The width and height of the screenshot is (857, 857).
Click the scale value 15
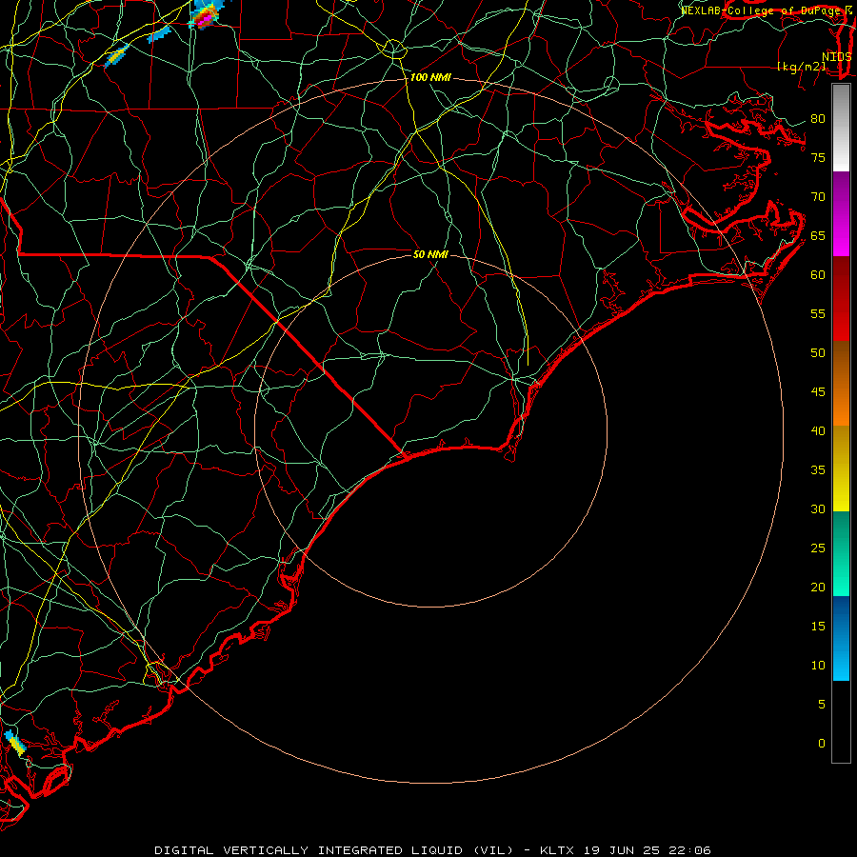point(818,626)
